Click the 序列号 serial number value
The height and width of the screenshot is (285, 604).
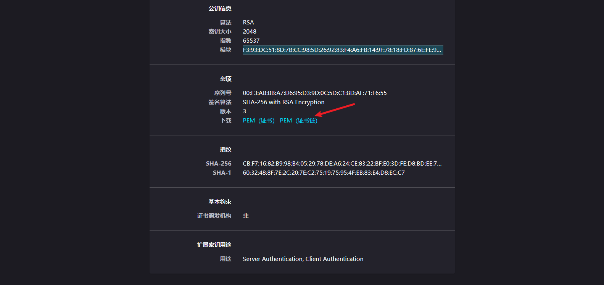click(314, 93)
